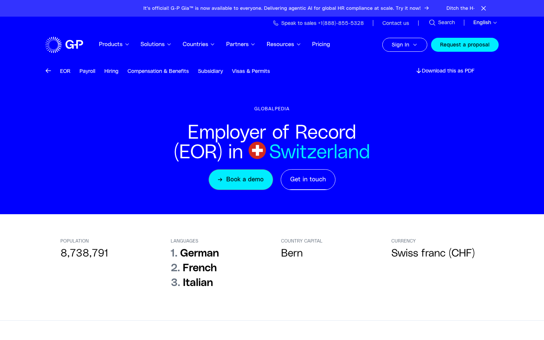Click the population value 8,738,791
This screenshot has height=340, width=544.
[85, 253]
